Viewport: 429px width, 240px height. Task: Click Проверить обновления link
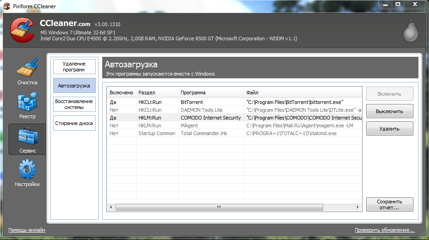[x=385, y=230]
